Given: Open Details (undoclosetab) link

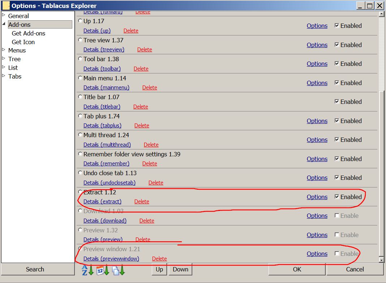Looking at the screenshot, I should click(x=110, y=183).
